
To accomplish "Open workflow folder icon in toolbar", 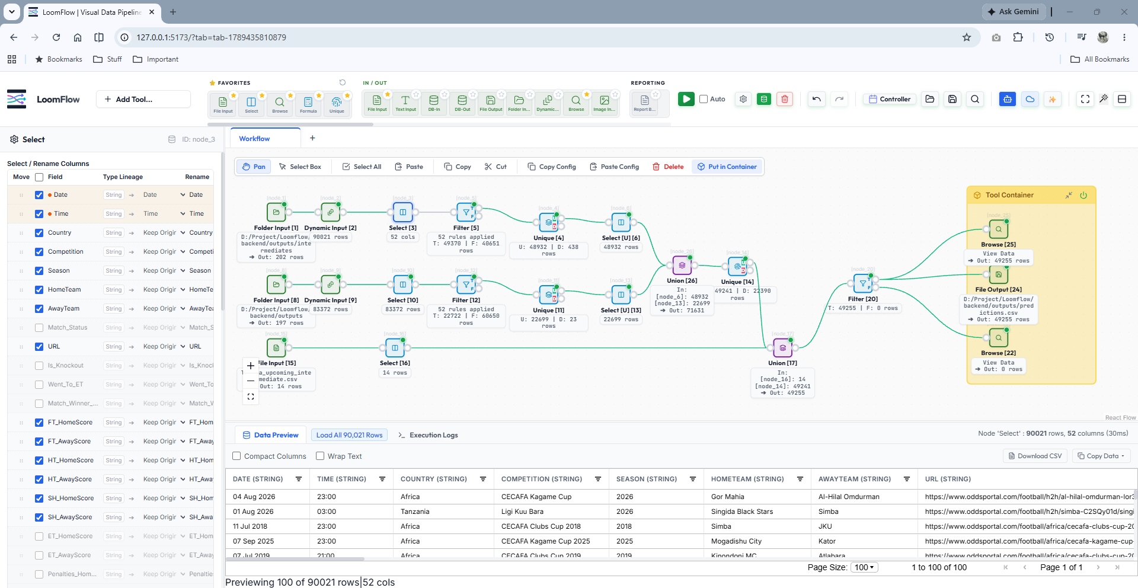I will [x=930, y=99].
